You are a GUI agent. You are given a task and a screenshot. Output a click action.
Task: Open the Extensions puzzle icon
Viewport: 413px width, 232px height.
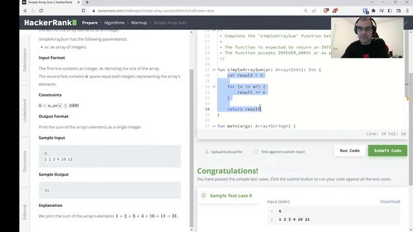pos(374,11)
